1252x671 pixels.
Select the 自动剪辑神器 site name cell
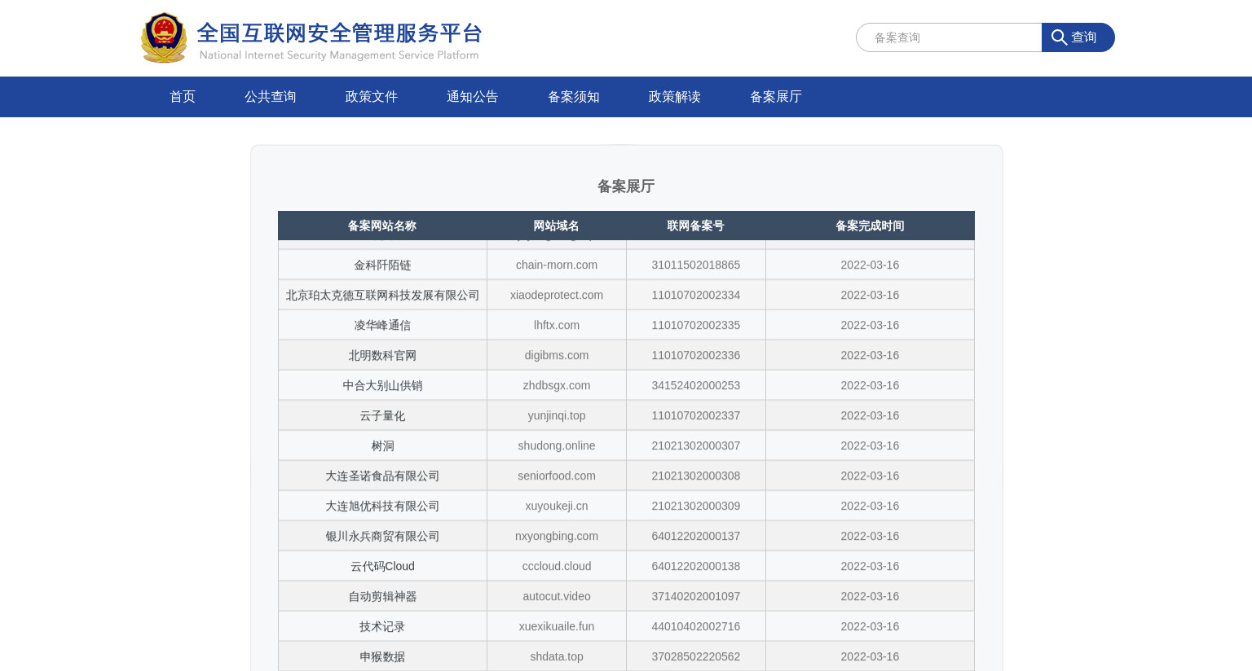[382, 596]
